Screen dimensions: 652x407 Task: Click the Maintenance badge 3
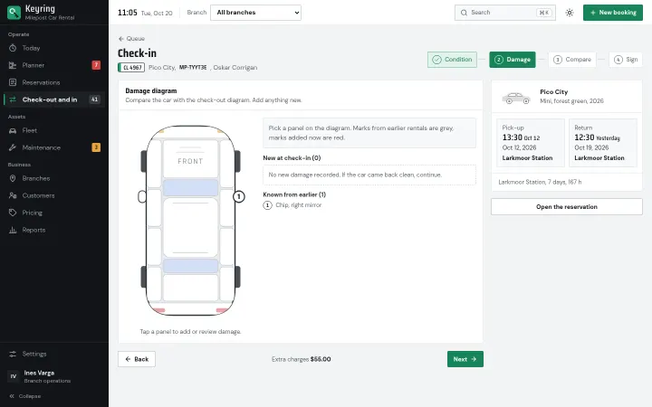pos(96,147)
